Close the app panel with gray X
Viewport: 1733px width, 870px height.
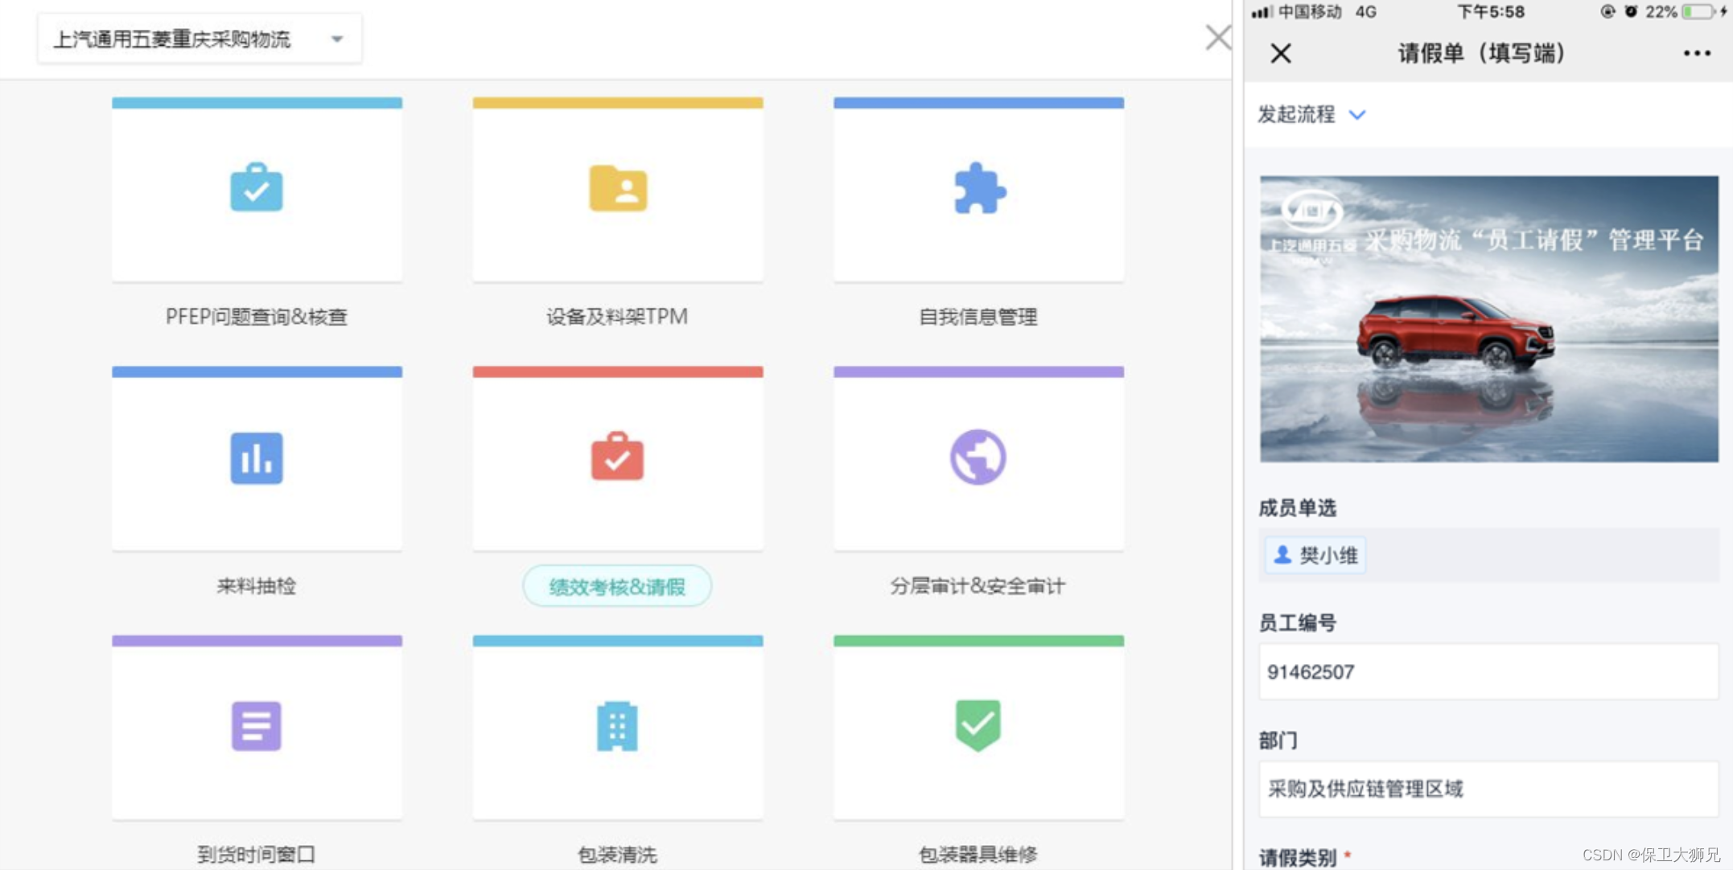1217,37
